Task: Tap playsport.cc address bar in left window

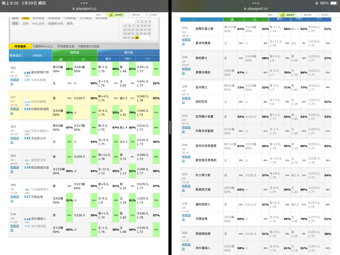Action: [84, 9]
